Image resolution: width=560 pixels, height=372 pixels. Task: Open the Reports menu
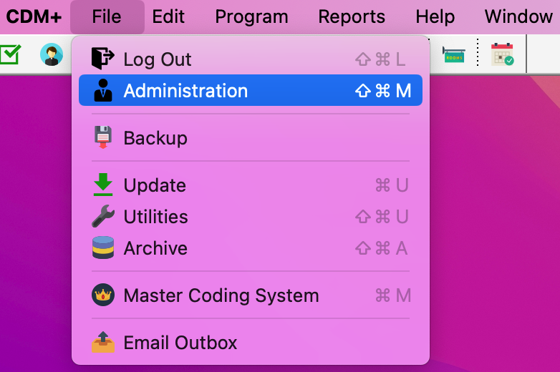(352, 16)
